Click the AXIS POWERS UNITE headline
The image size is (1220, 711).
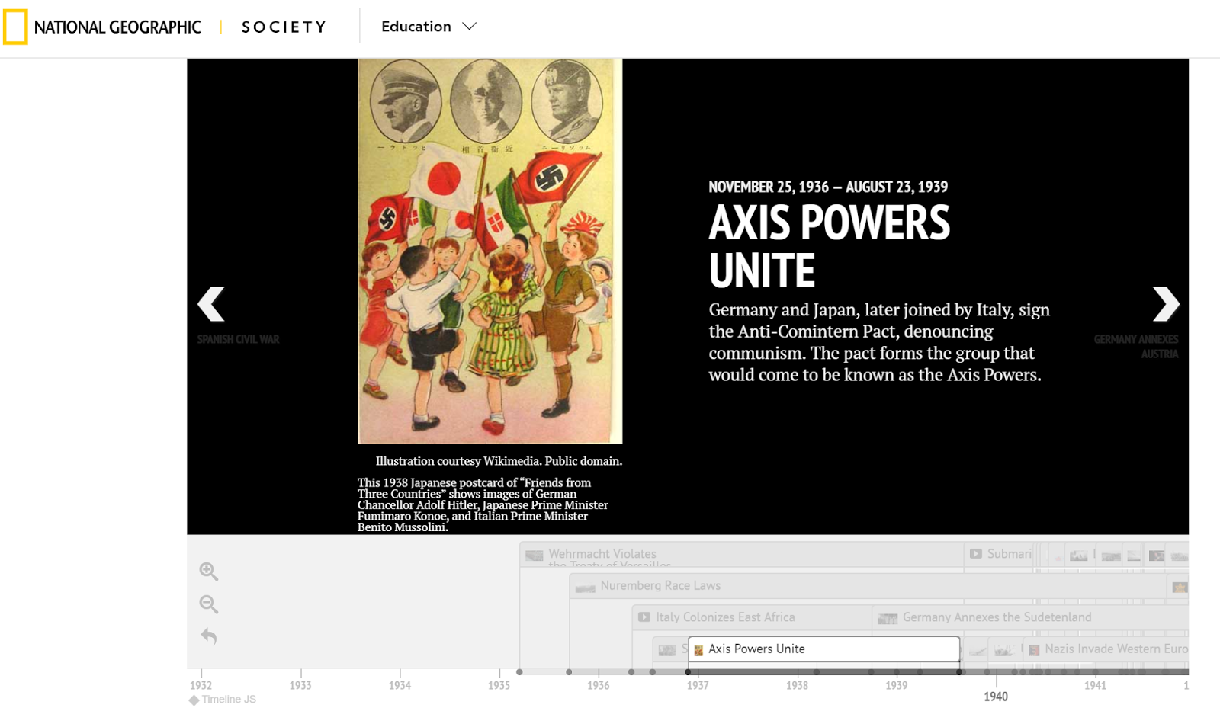point(830,246)
